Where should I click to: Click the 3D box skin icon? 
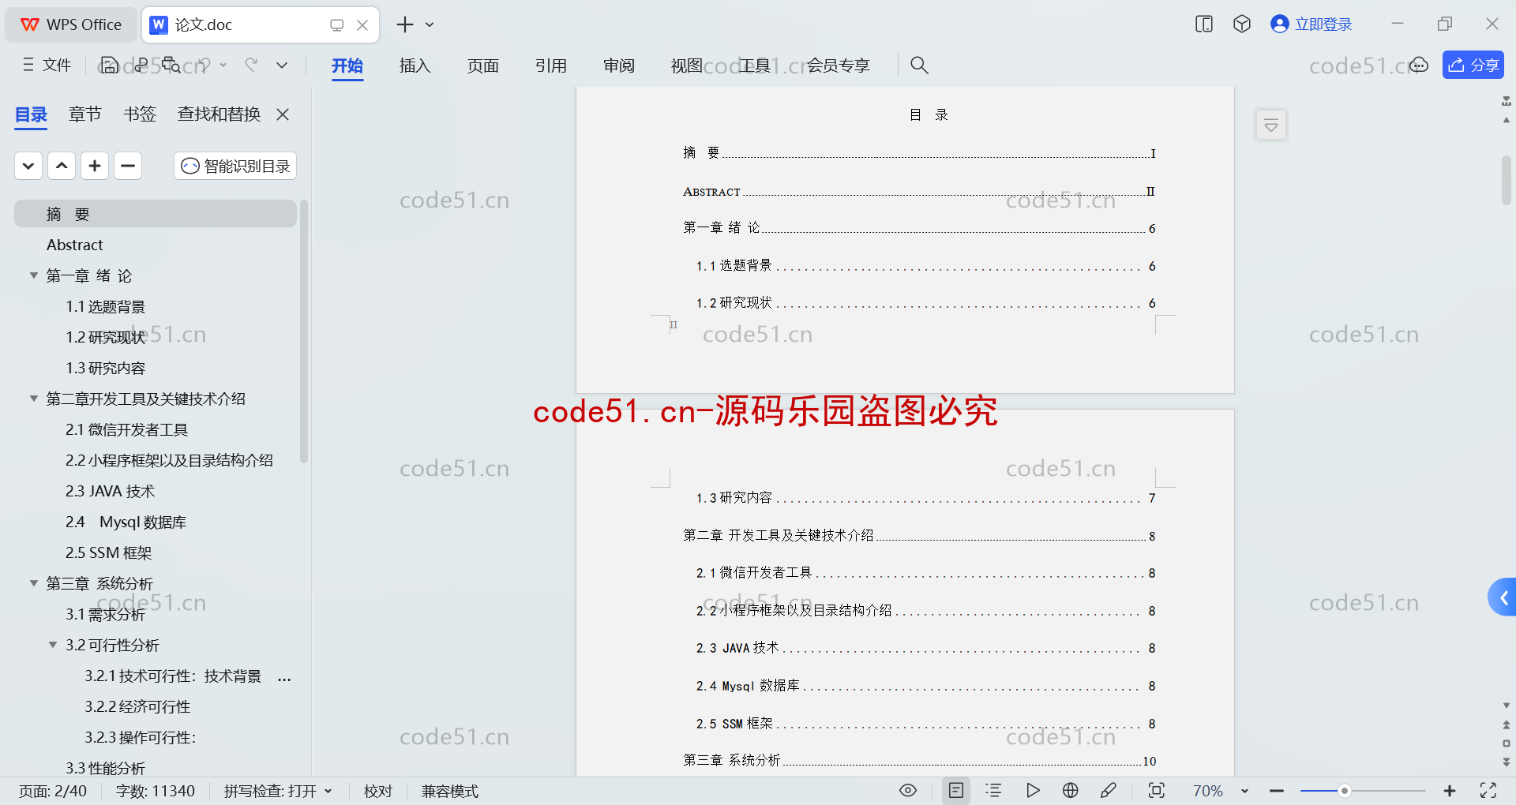1242,24
